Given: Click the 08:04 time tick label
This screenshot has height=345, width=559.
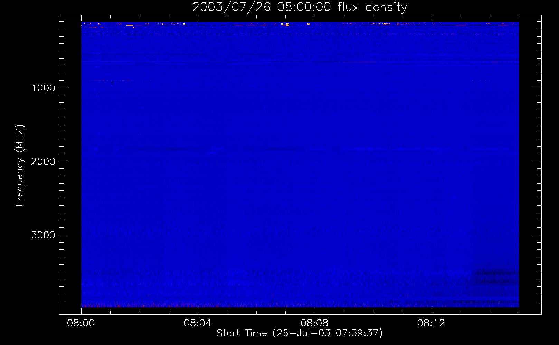Looking at the screenshot, I should pos(198,323).
